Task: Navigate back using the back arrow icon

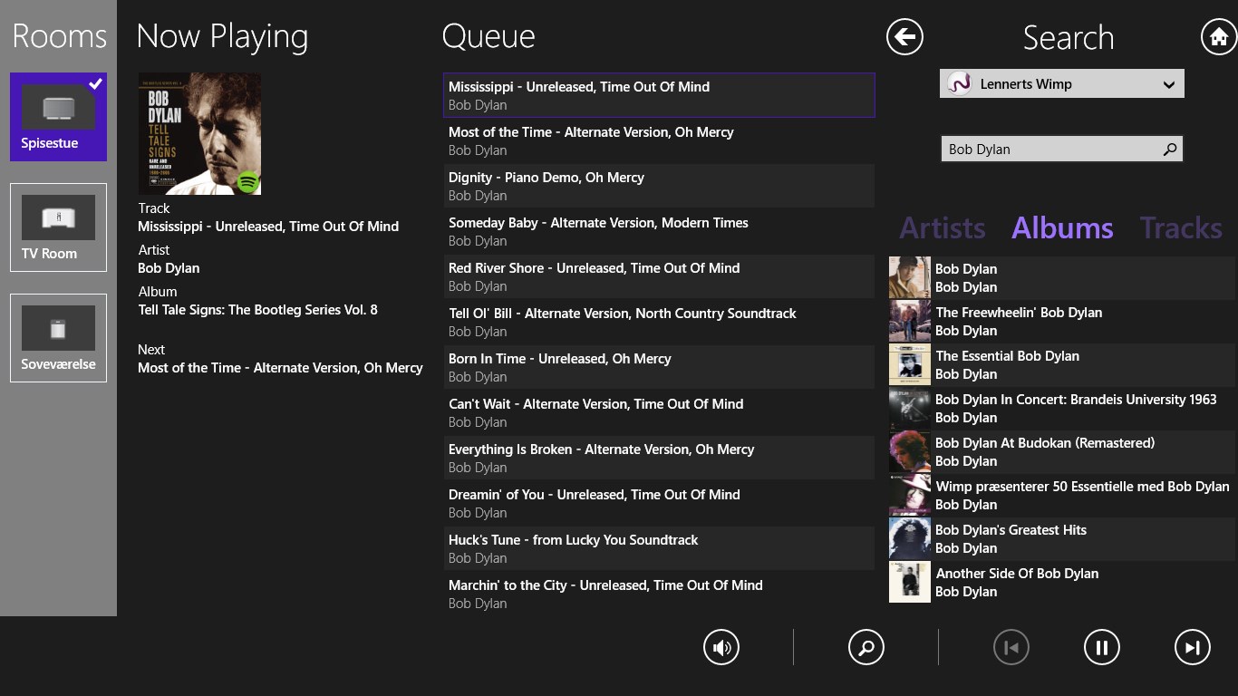Action: [904, 37]
